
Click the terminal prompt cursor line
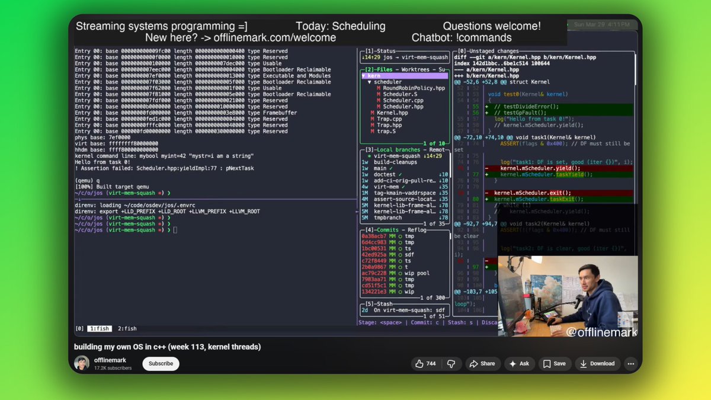[126, 230]
